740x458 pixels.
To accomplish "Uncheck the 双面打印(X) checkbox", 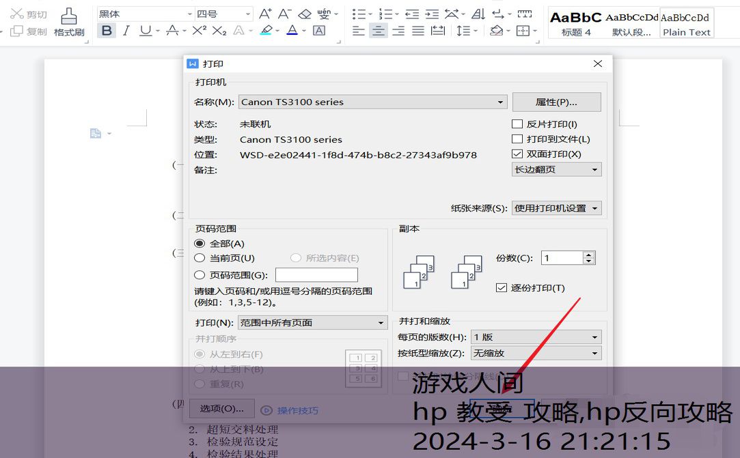I will tap(517, 154).
